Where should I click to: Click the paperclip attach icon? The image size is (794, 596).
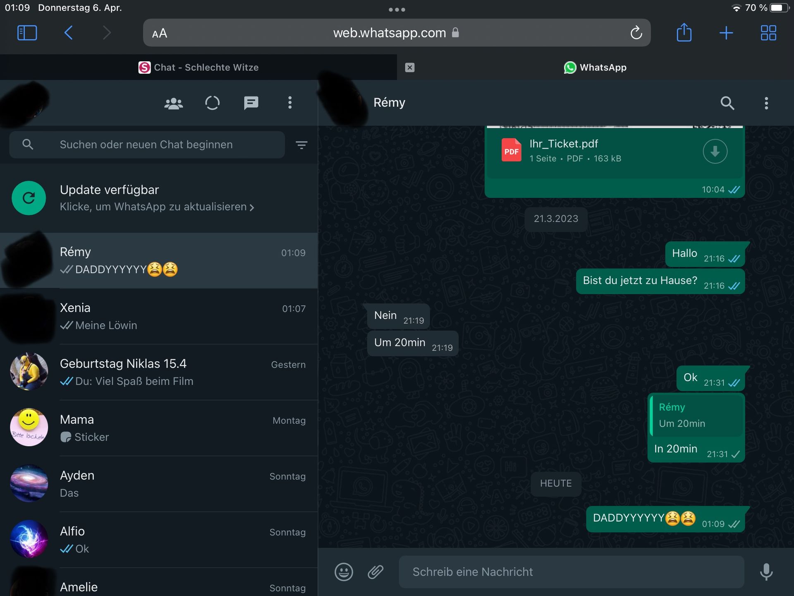375,572
